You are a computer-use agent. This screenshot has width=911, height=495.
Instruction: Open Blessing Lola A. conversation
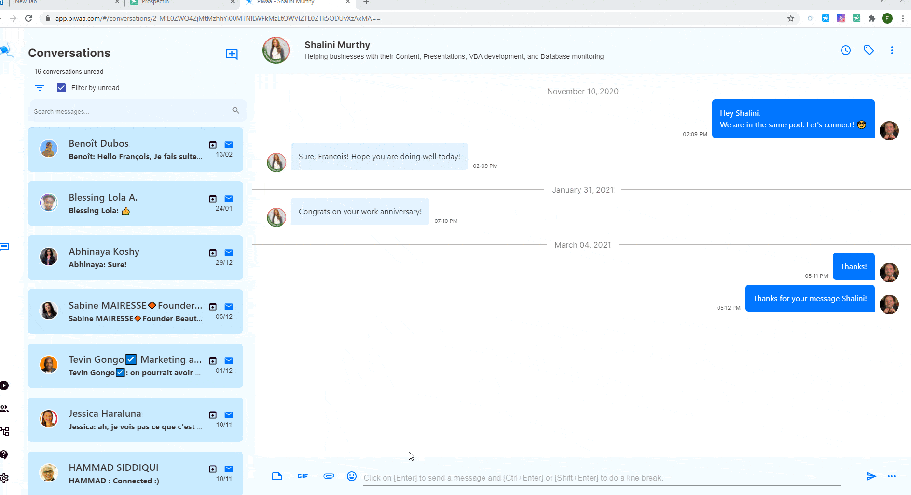click(x=135, y=204)
